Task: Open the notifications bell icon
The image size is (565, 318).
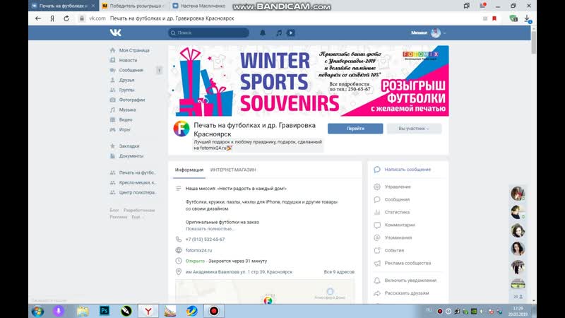Action: [263, 33]
